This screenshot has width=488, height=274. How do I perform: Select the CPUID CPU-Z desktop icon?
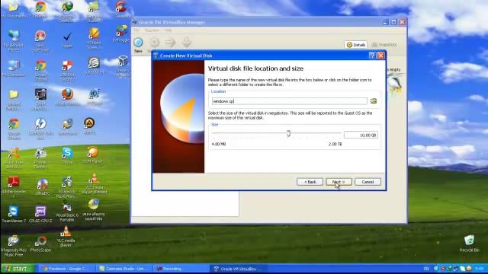coord(40,214)
